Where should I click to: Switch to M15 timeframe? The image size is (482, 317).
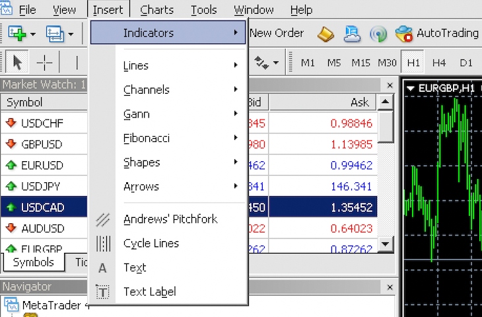point(361,63)
